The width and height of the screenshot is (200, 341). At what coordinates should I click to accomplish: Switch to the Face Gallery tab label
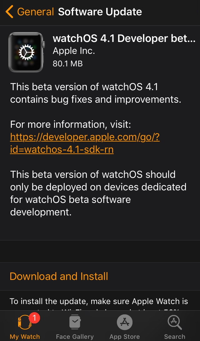tap(75, 337)
